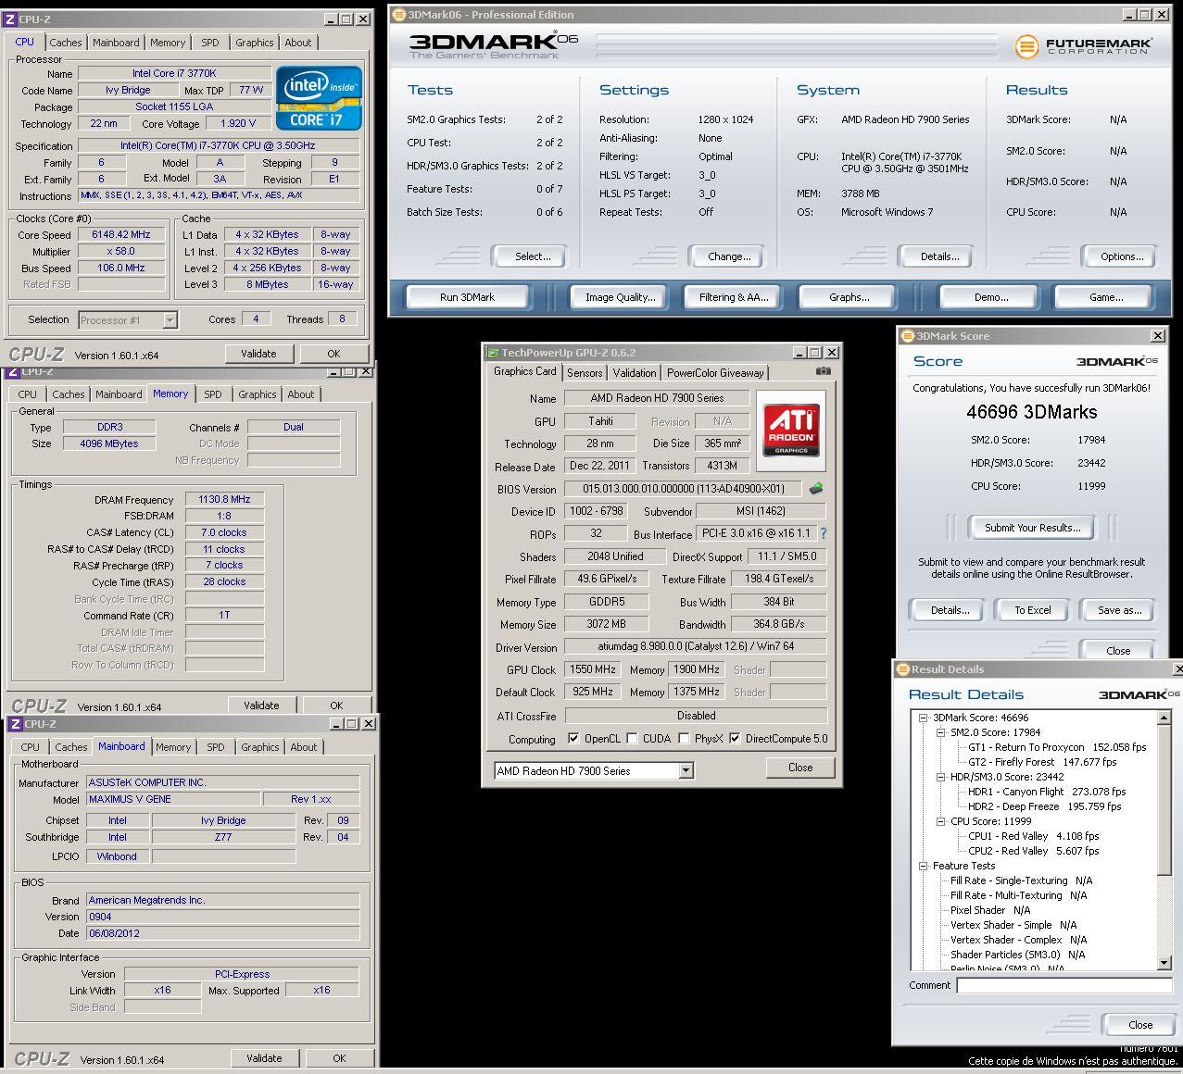Switch to Caches tab in top CPU-Z window
The height and width of the screenshot is (1074, 1183).
click(x=66, y=43)
